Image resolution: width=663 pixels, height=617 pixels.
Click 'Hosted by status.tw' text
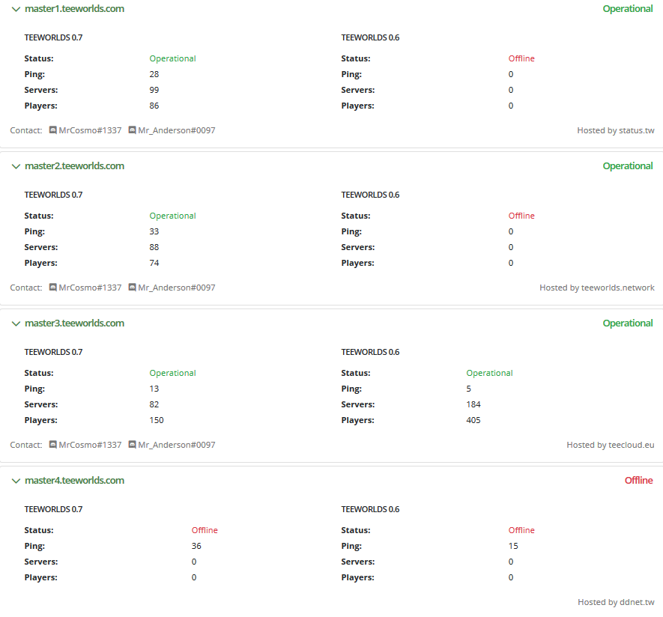[x=616, y=130]
